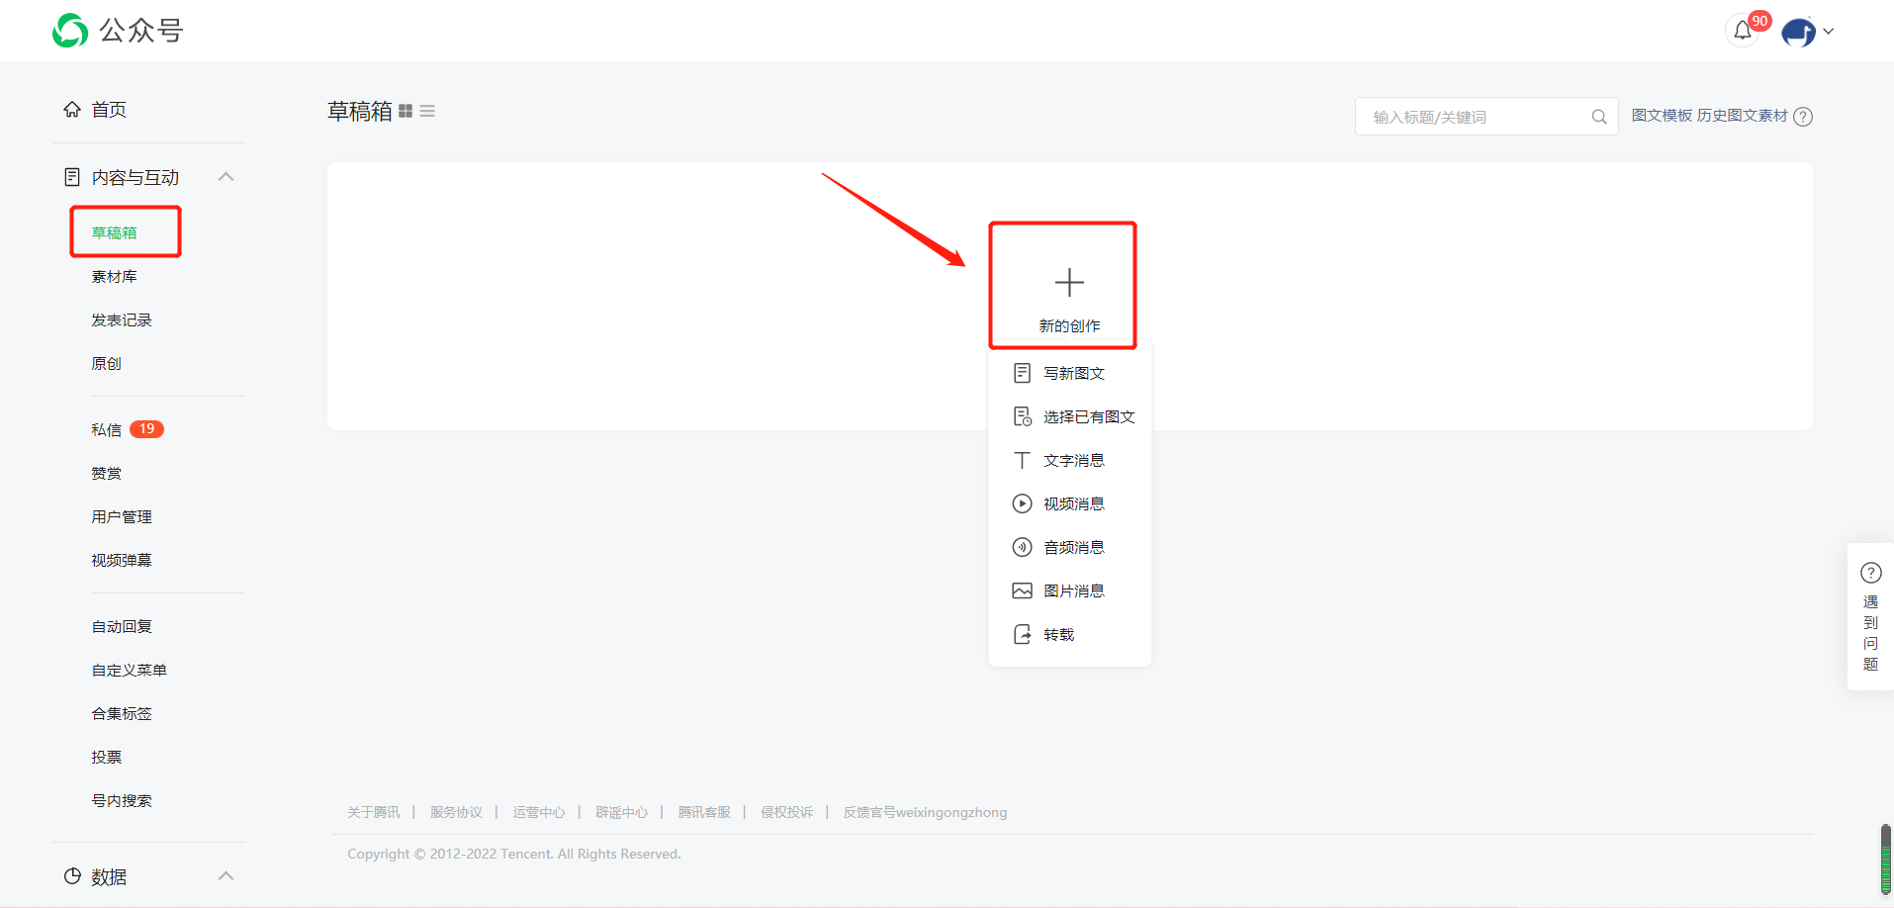Screen dimensions: 1894x908
Task: Switch drafts to grid view
Action: [406, 112]
